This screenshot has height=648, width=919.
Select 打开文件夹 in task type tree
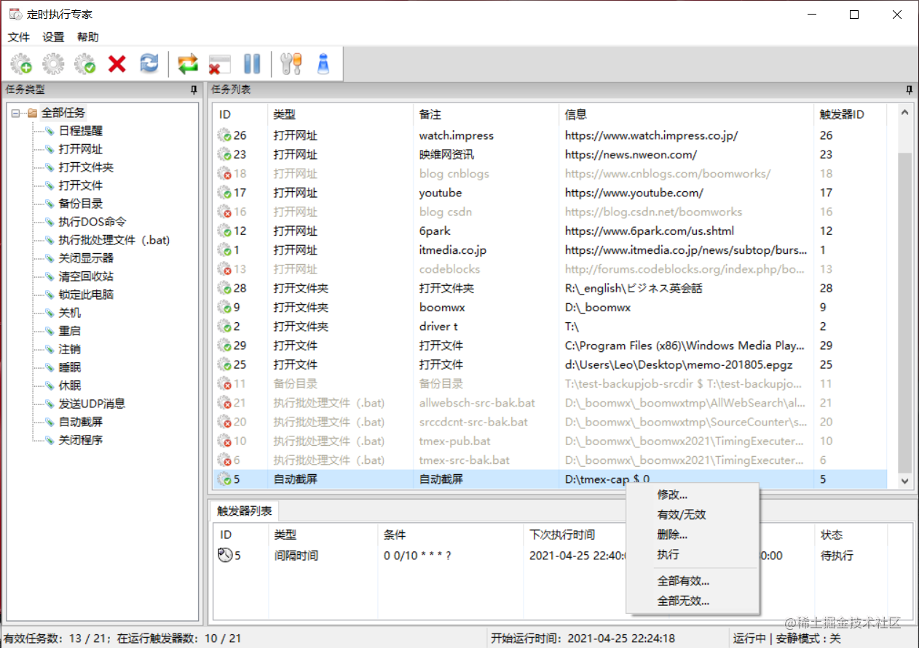coord(86,167)
